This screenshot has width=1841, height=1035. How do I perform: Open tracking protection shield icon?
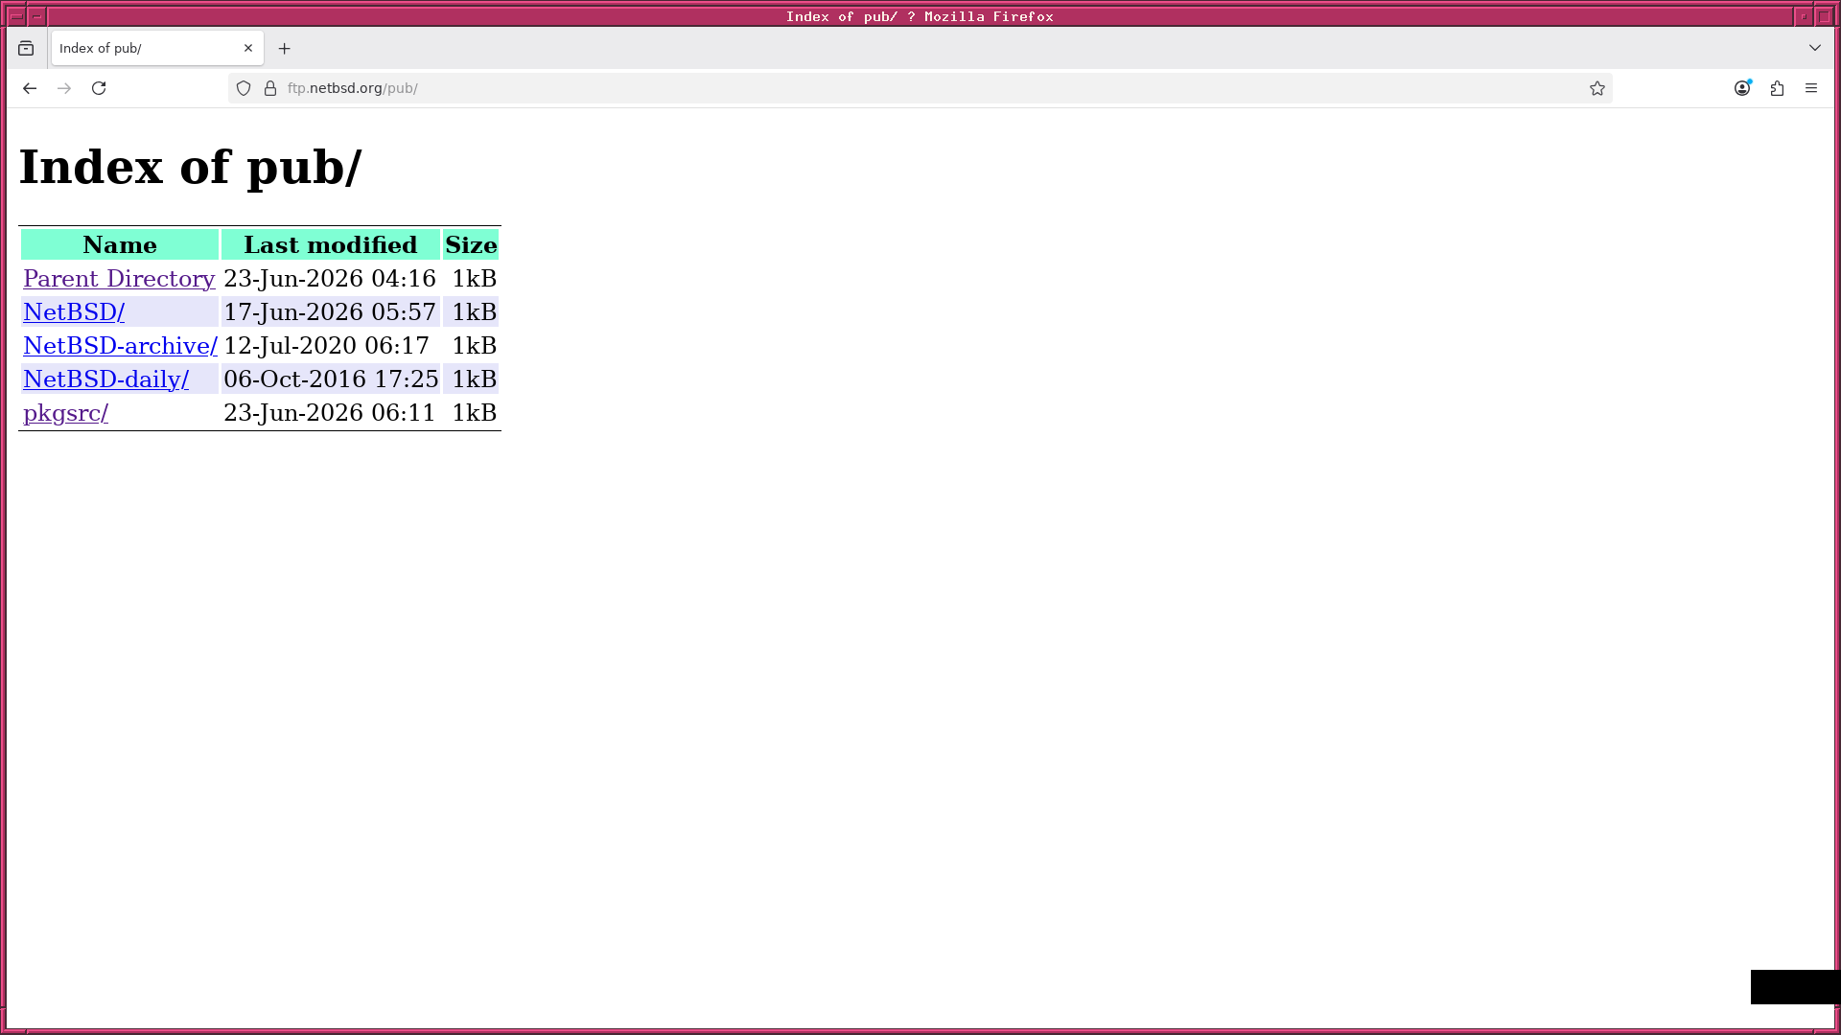[244, 88]
